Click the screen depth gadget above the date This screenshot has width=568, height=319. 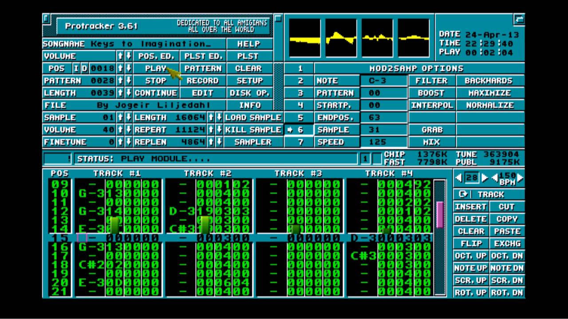pos(519,19)
